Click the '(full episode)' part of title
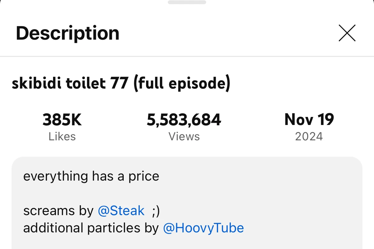Viewport: 374px width, 249px height. click(182, 84)
